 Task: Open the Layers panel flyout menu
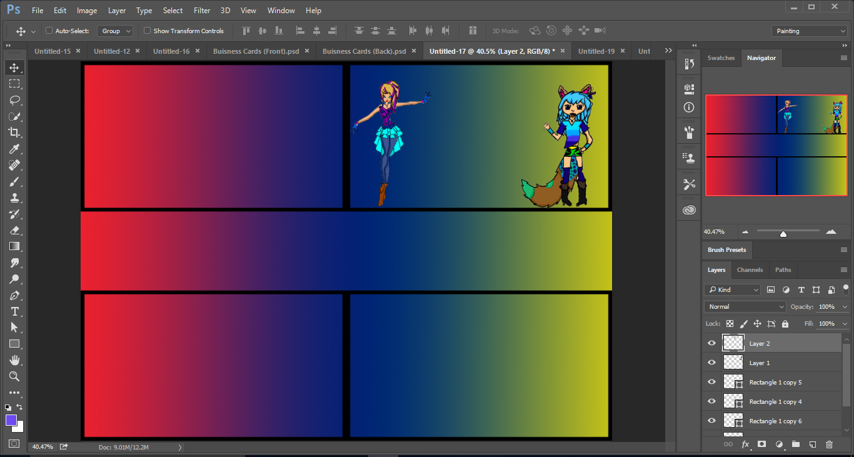coord(844,269)
